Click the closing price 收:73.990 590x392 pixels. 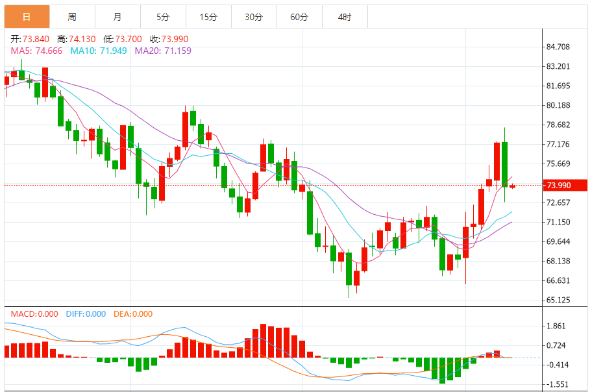click(x=169, y=39)
